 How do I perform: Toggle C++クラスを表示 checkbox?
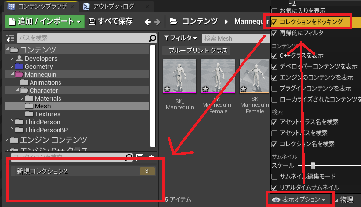[274, 55]
